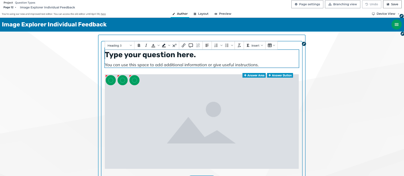Toggle bold formatting in the editor toolbar
The width and height of the screenshot is (404, 176).
[x=139, y=46]
